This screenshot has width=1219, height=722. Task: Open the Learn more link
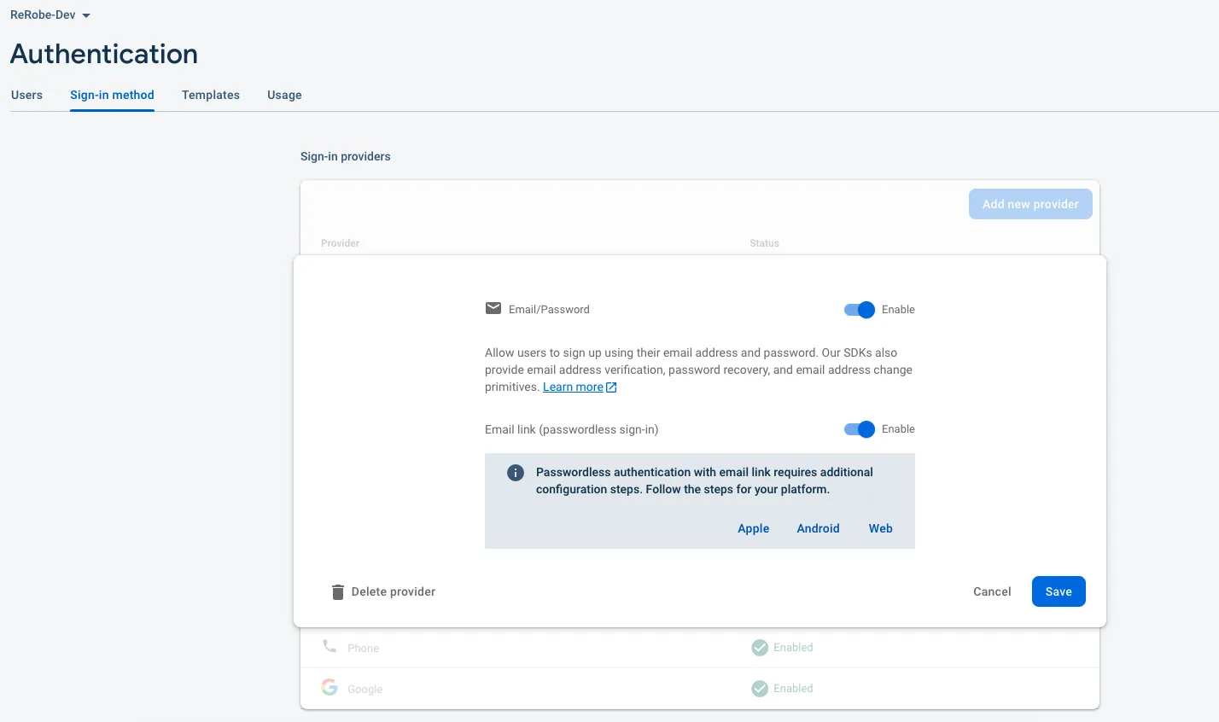[573, 387]
